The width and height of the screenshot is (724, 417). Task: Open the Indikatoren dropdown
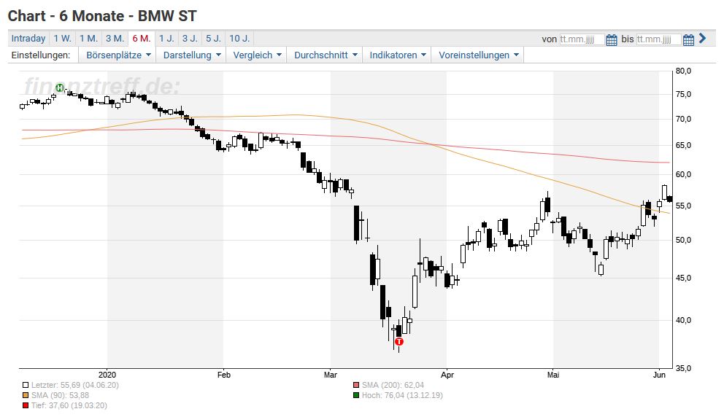(x=398, y=55)
